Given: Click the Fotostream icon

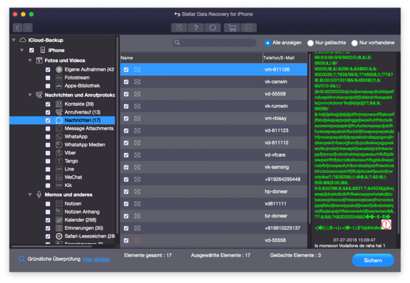Looking at the screenshot, I should pyautogui.click(x=59, y=77).
